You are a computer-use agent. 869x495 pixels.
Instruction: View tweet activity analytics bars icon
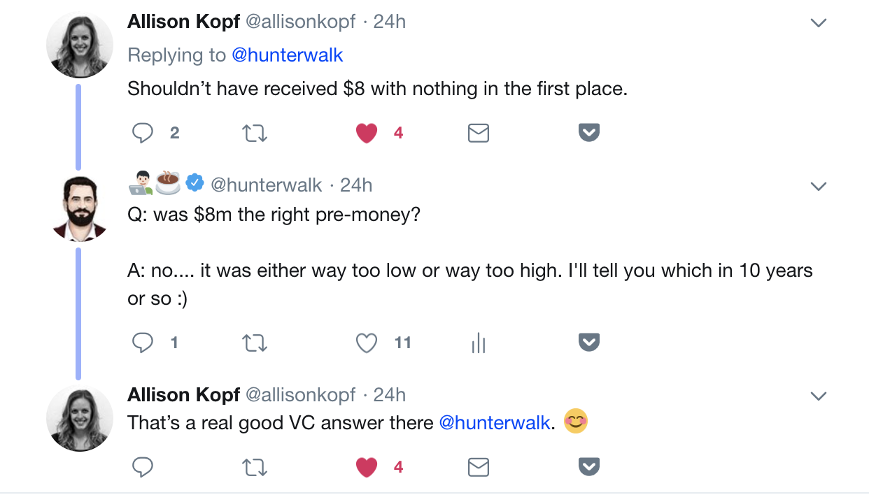(479, 343)
